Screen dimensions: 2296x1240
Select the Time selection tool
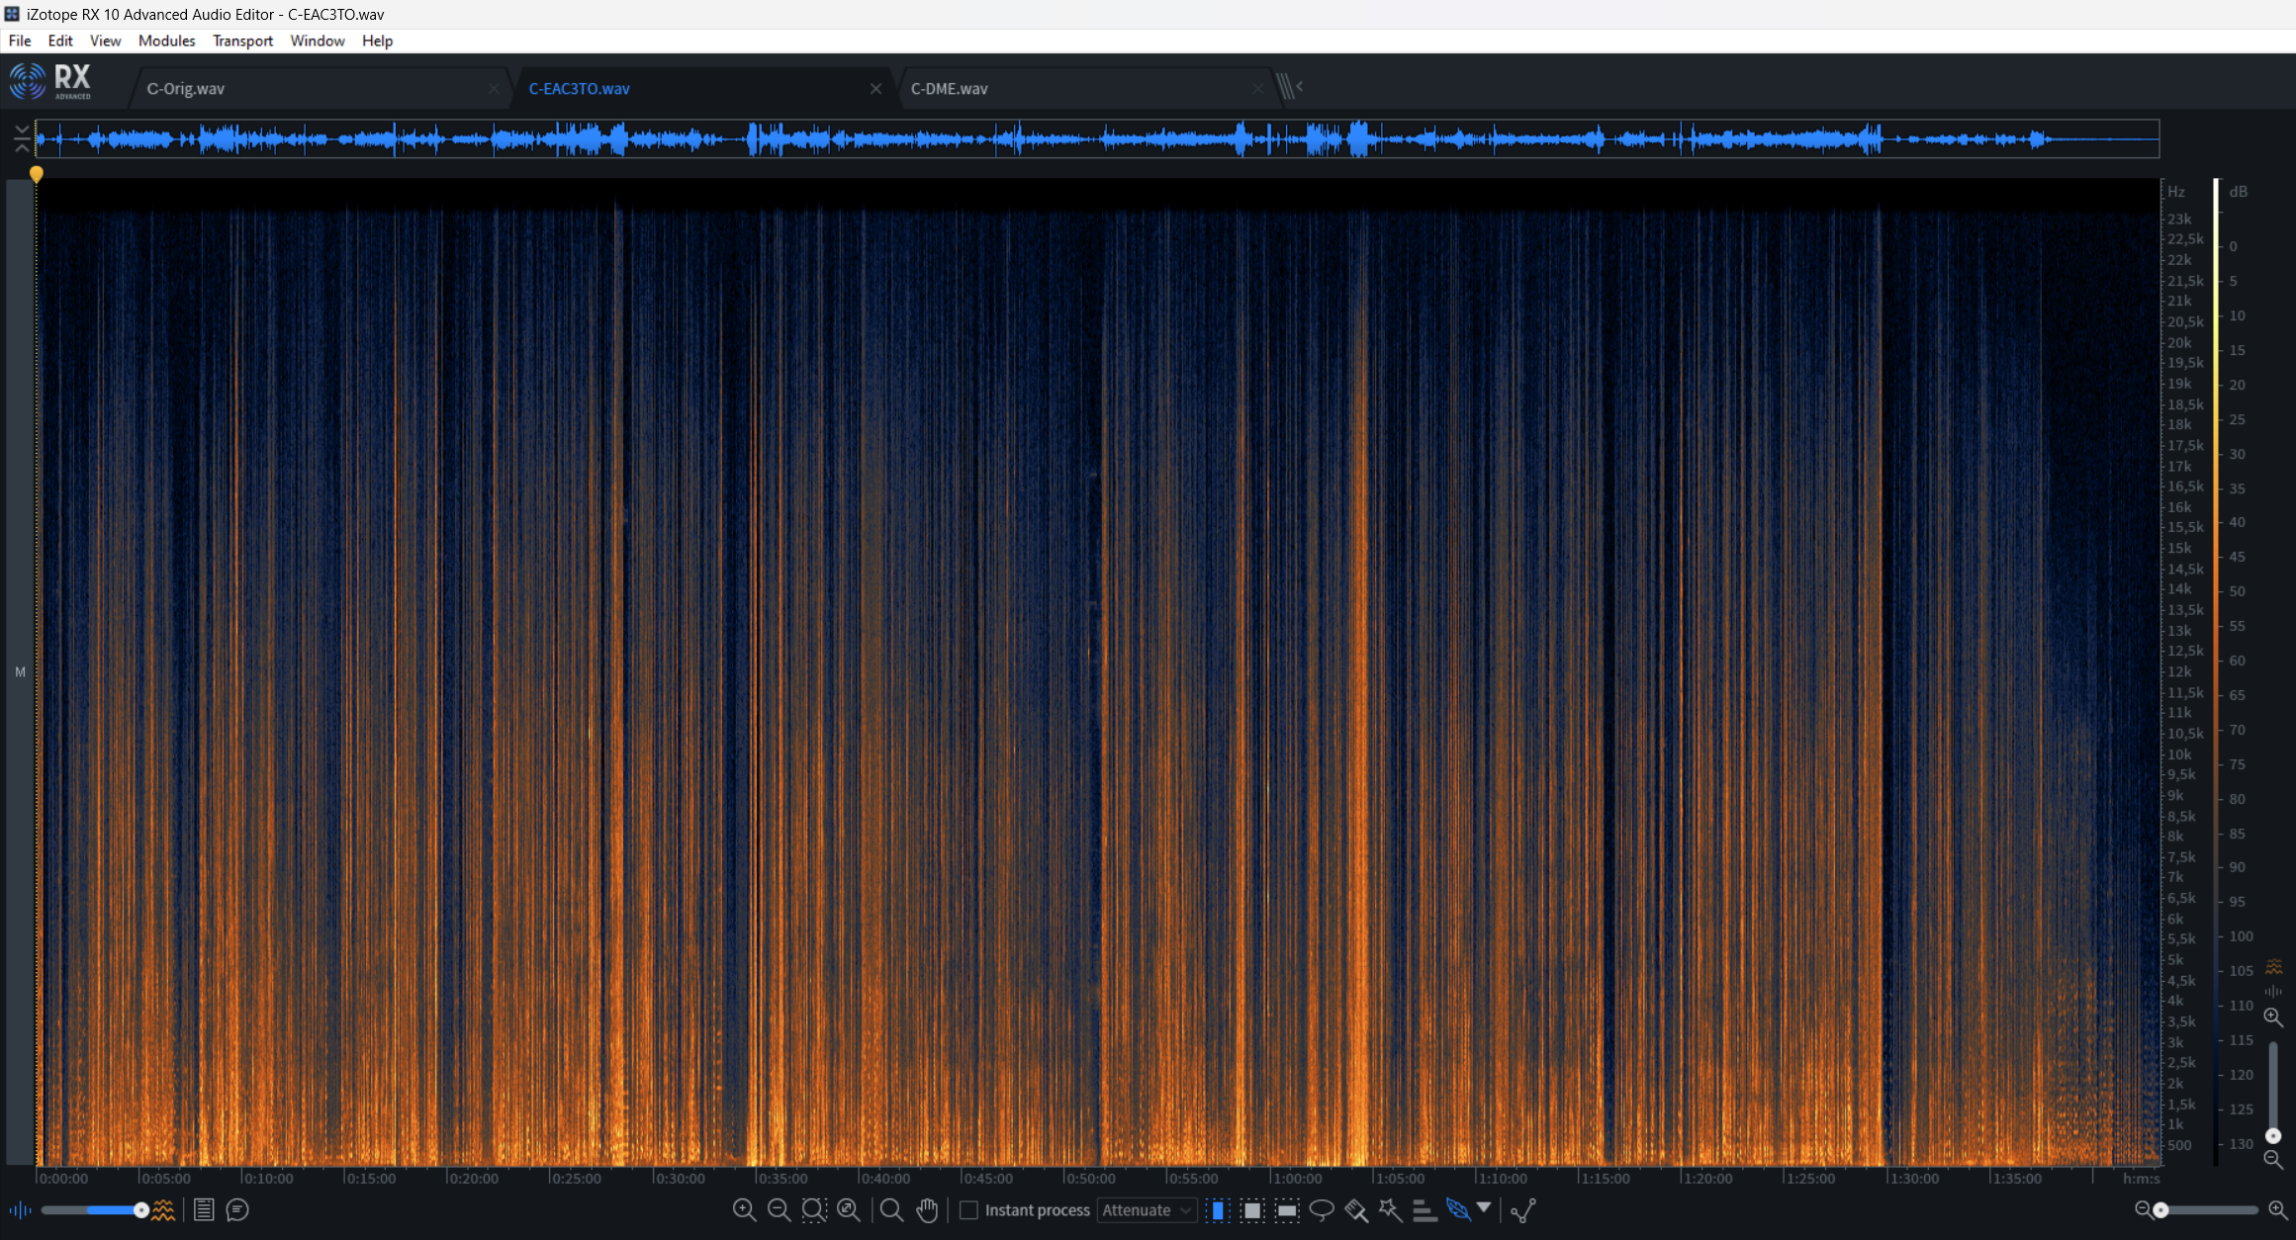tap(1218, 1209)
